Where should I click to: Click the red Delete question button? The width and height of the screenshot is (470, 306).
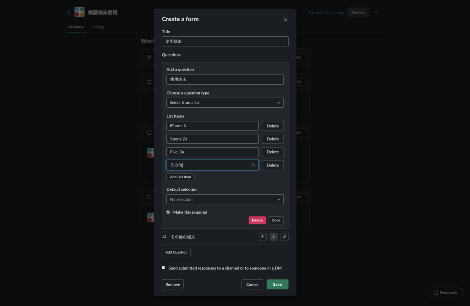click(257, 220)
